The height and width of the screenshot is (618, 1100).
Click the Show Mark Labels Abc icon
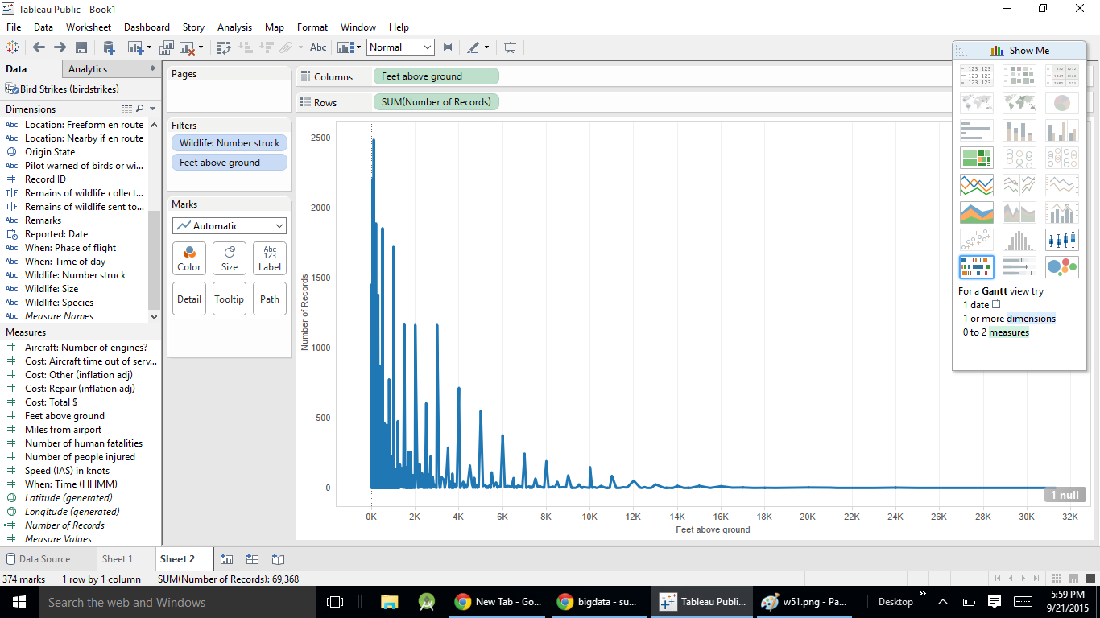[x=318, y=47]
